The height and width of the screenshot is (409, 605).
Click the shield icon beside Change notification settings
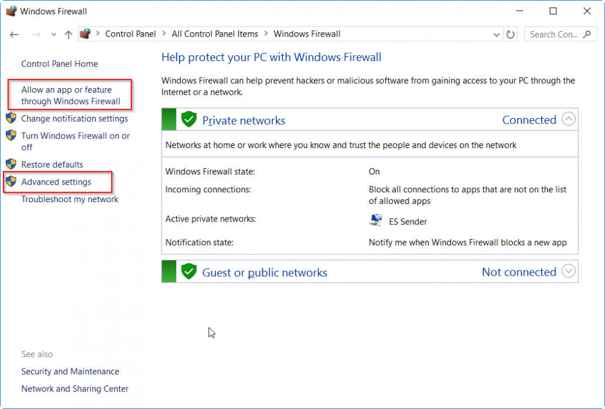[x=12, y=118]
